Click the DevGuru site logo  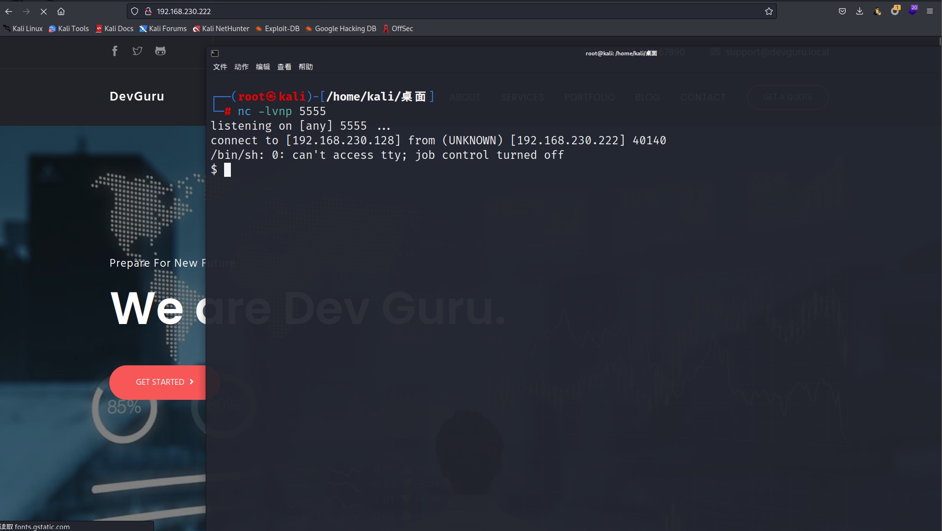tap(137, 96)
